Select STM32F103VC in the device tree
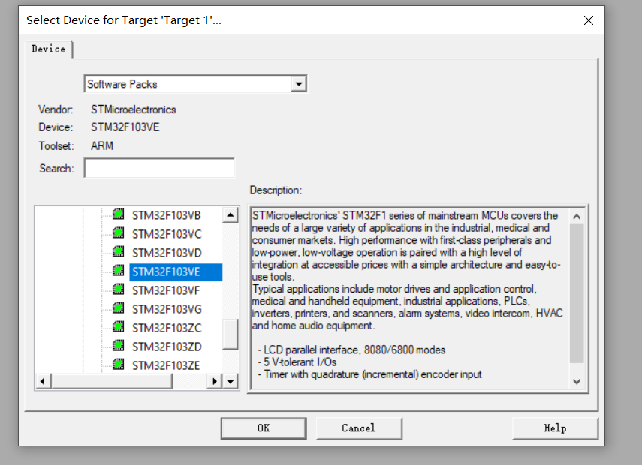642x465 pixels. point(167,234)
